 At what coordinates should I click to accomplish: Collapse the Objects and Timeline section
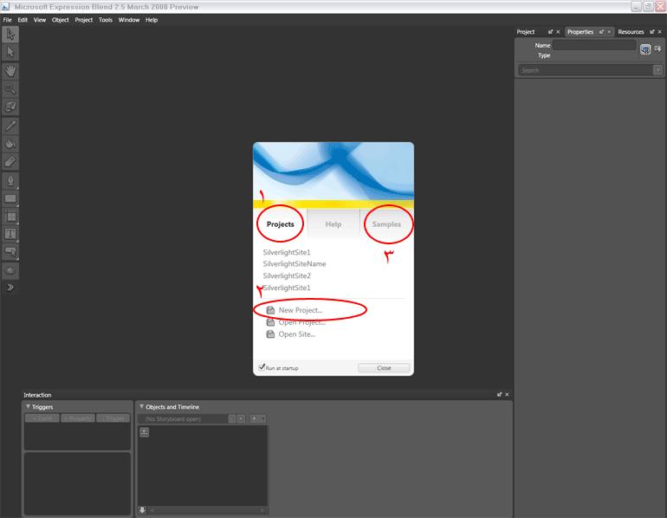(x=142, y=407)
